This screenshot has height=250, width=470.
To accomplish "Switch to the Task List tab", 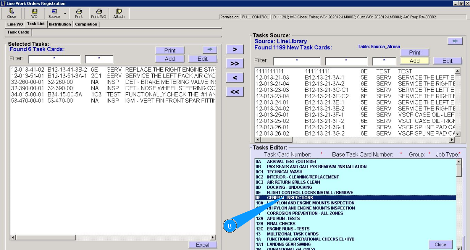I will (36, 24).
